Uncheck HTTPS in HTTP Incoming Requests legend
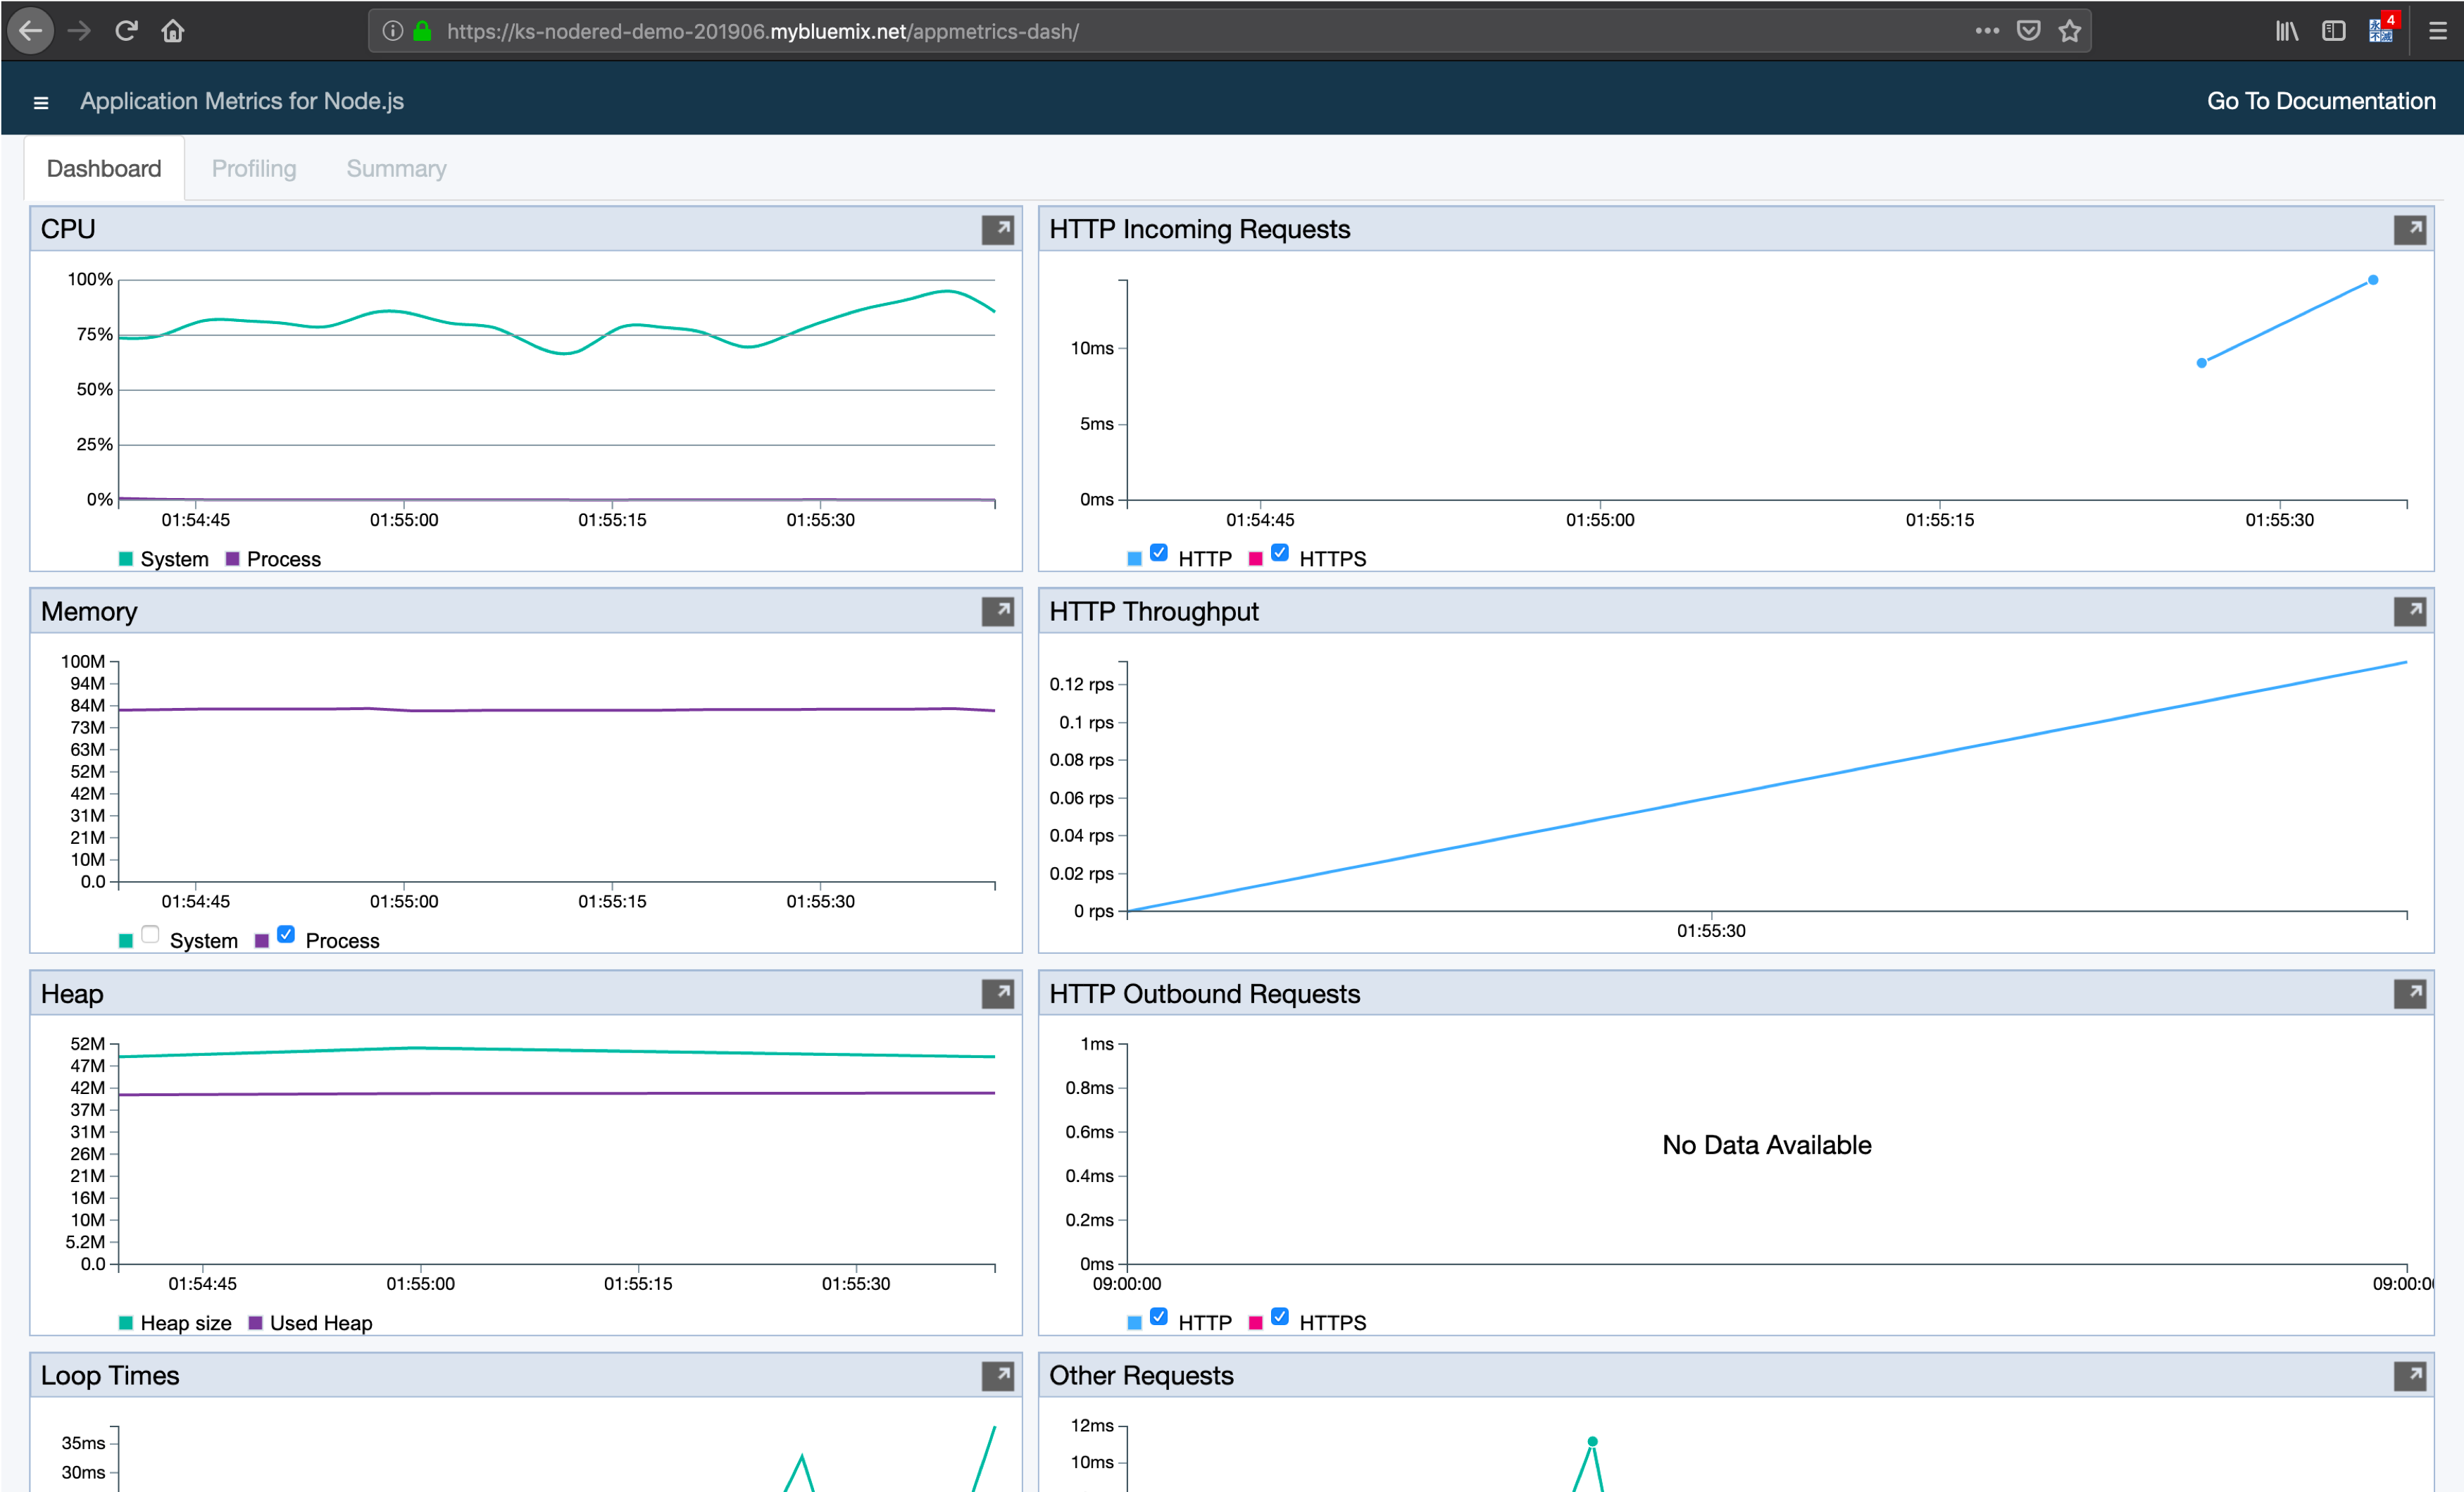Image resolution: width=2464 pixels, height=1492 pixels. point(1279,552)
